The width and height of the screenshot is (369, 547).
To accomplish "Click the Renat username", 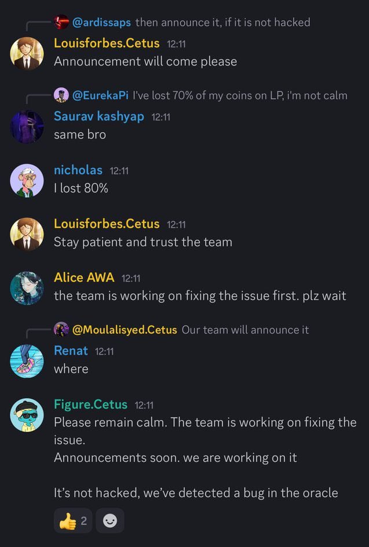I will (71, 351).
